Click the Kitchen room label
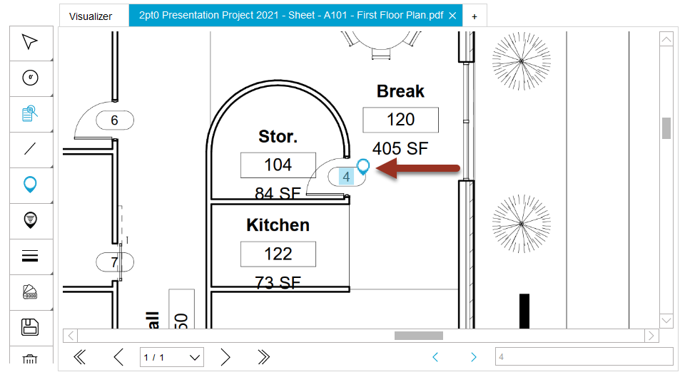 tap(278, 225)
